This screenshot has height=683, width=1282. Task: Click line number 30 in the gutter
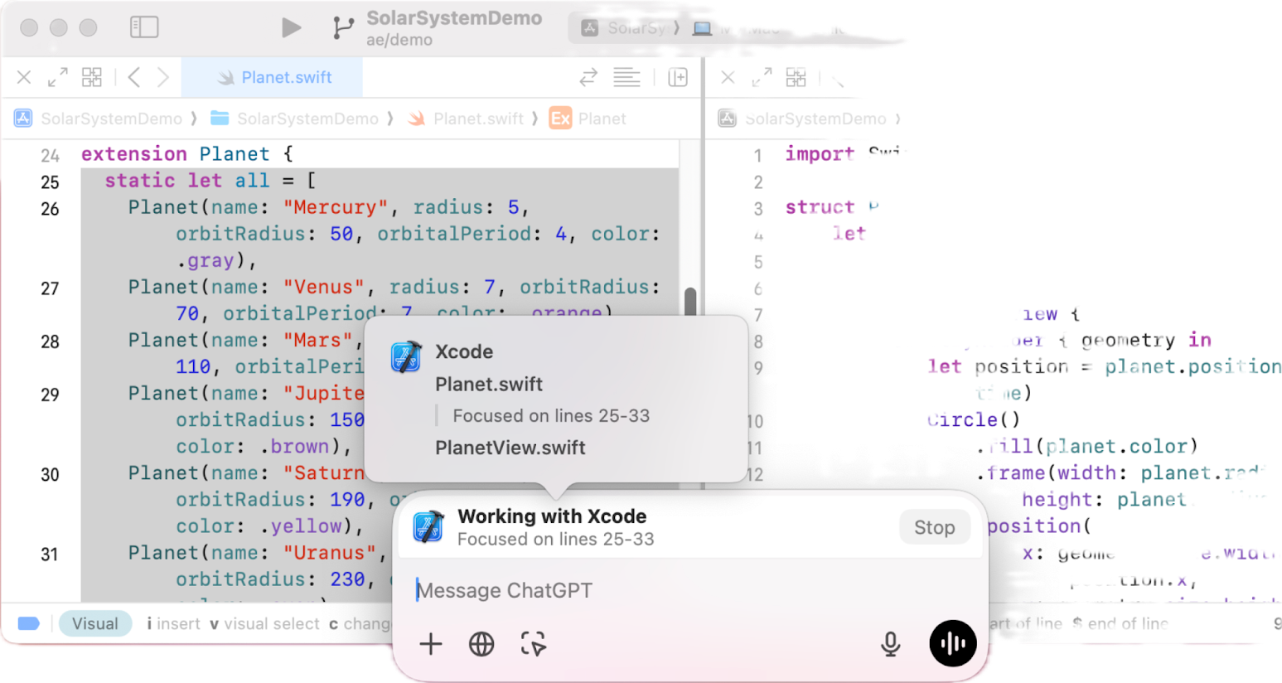(x=50, y=474)
